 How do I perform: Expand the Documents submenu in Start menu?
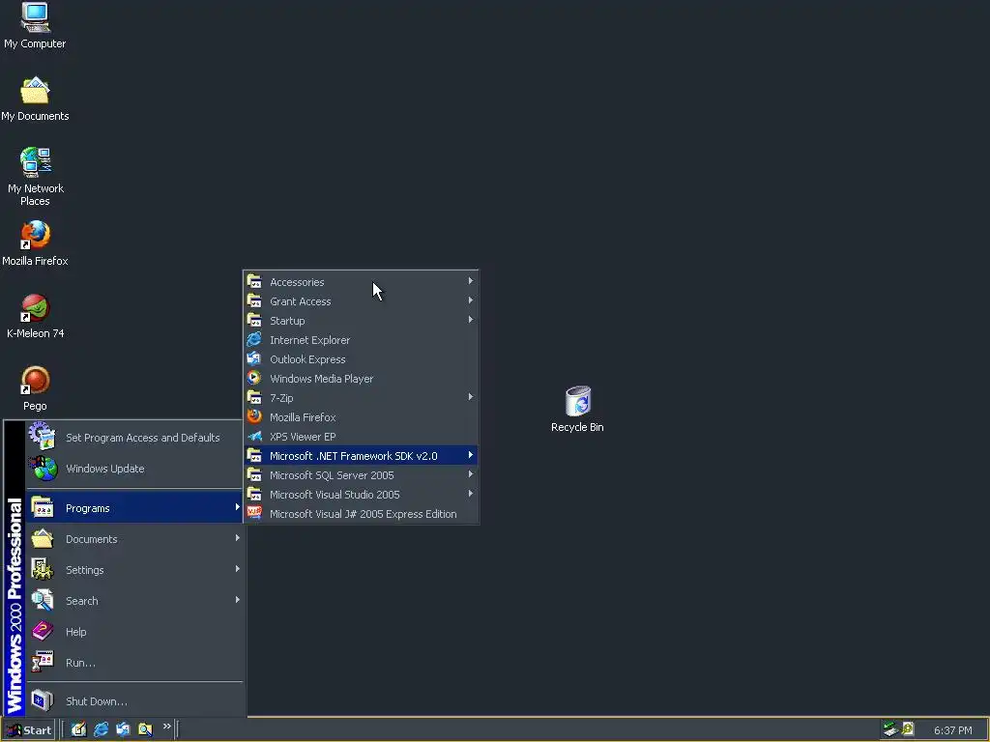[x=134, y=539]
